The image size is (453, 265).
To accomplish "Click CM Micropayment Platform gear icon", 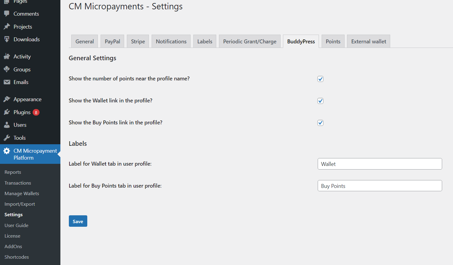I will point(7,151).
